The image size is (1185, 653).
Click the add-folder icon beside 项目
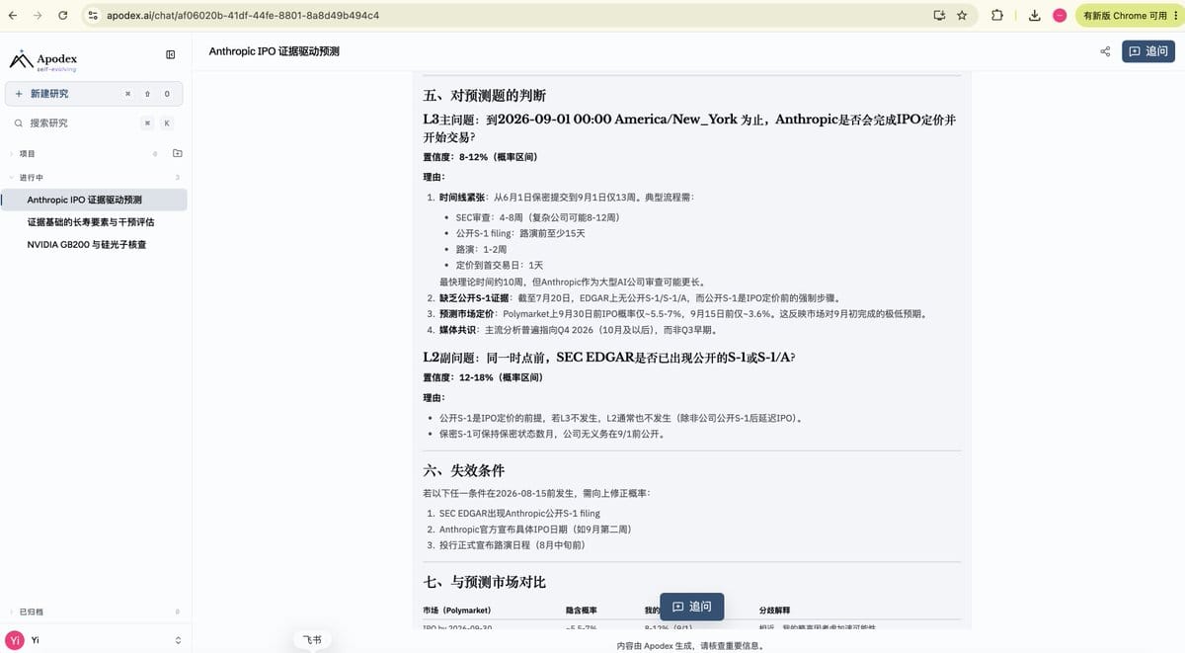click(178, 154)
